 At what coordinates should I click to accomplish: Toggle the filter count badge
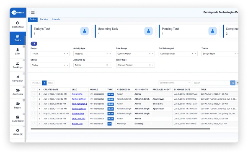coord(34,44)
